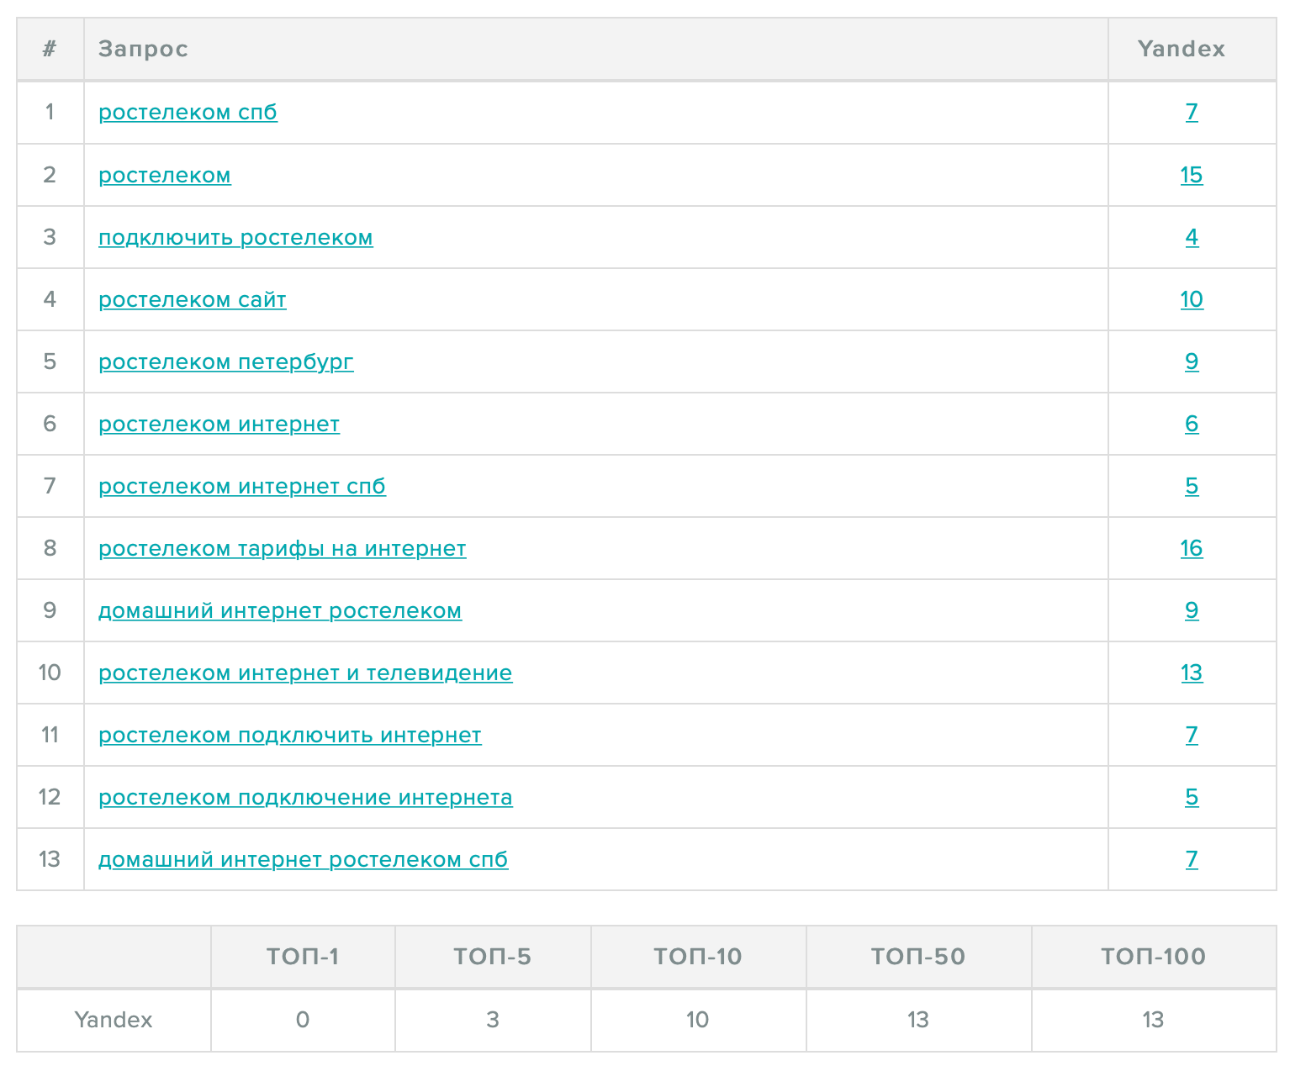
Task: Click Yandex position 9 in row 9
Action: point(1192,610)
